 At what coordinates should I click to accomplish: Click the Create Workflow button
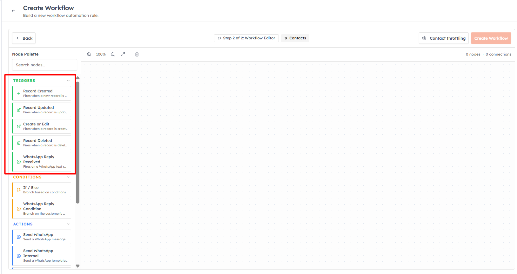(491, 38)
